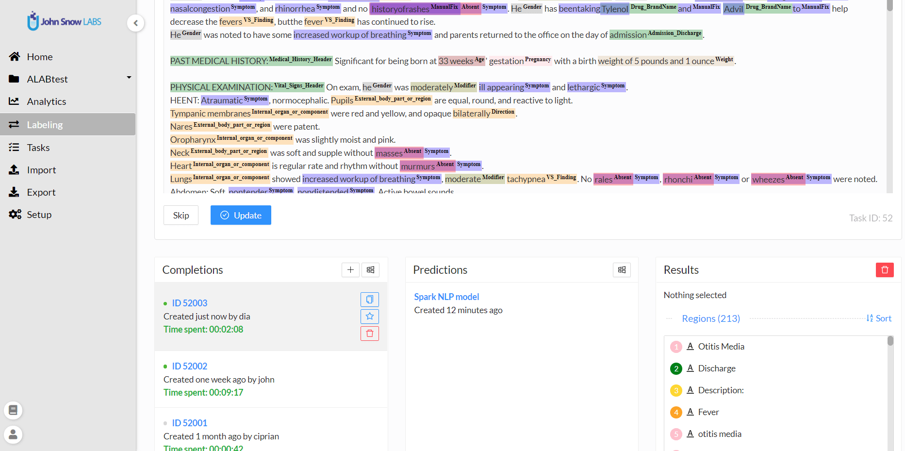Star completion ID 52003
Screen dimensions: 905x451
(x=369, y=317)
